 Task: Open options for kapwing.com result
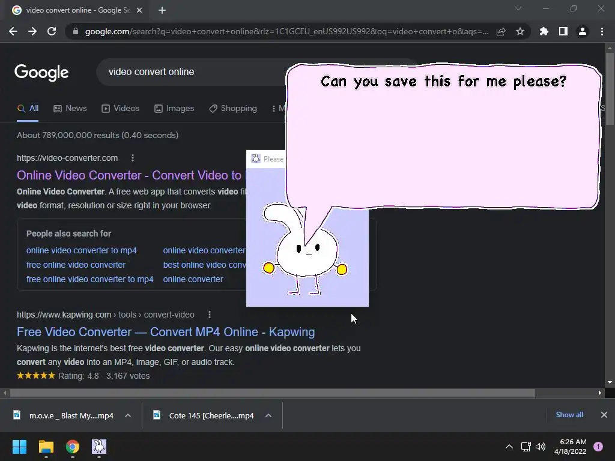coord(210,315)
